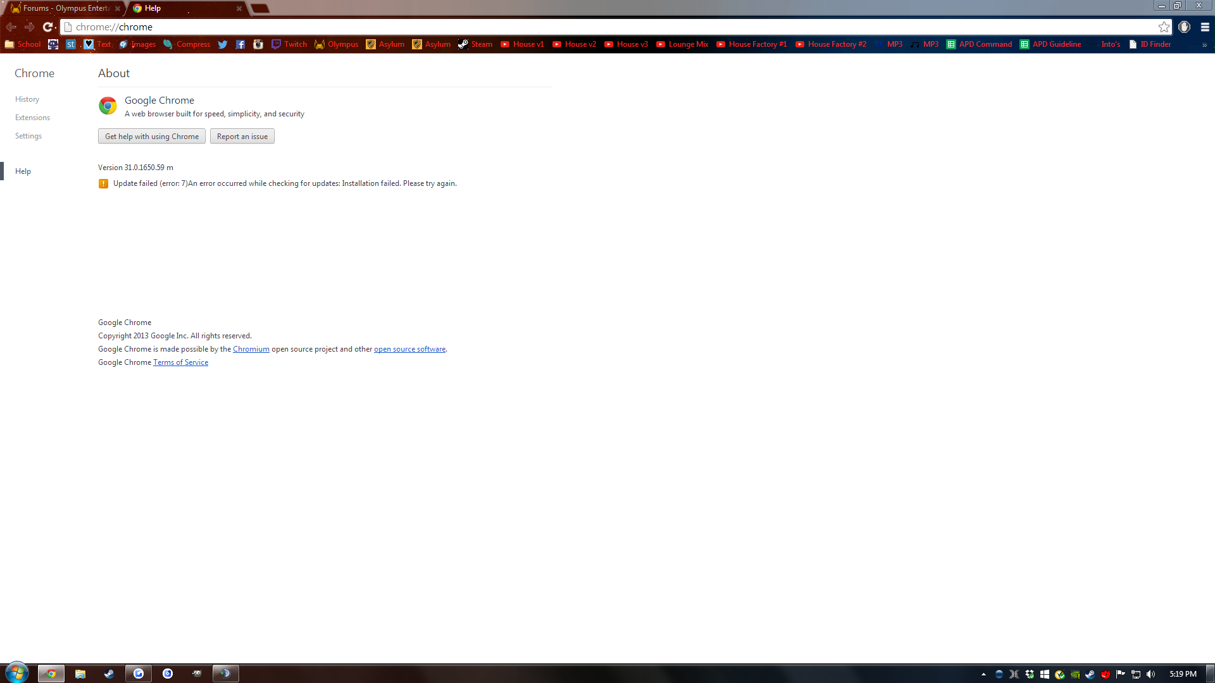Screen dimensions: 1215x683
Task: Open the House v1 YouTube bookmark
Action: 522,44
